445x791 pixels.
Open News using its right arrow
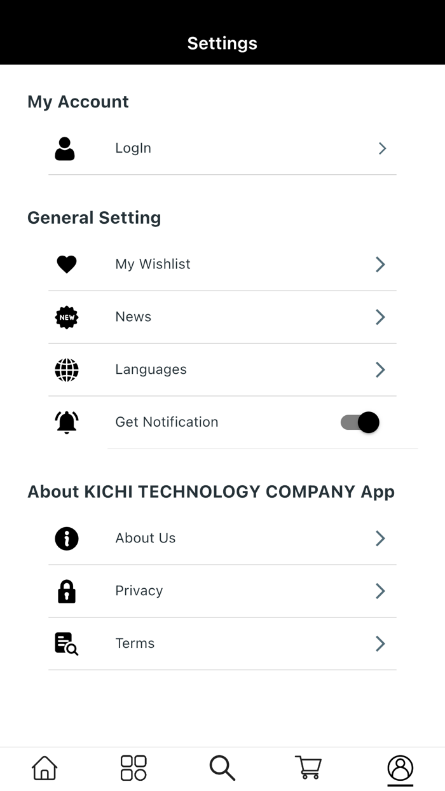(380, 317)
